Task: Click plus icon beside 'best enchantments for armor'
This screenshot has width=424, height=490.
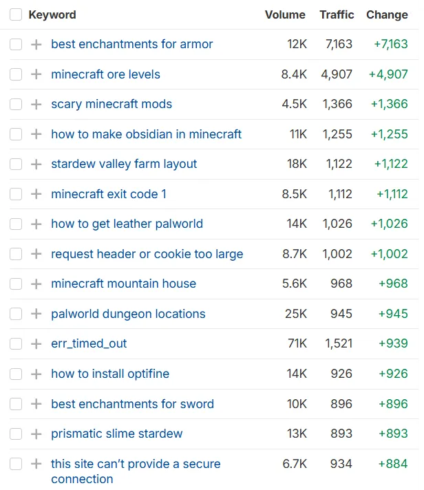Action: tap(36, 45)
